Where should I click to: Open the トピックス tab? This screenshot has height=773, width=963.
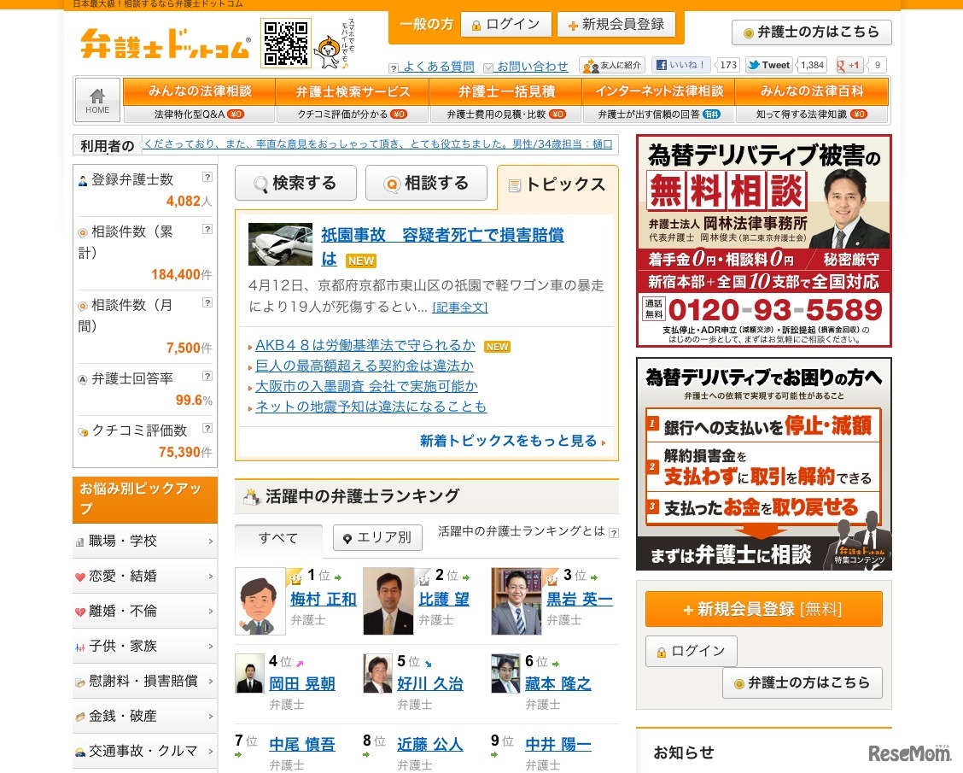[559, 183]
